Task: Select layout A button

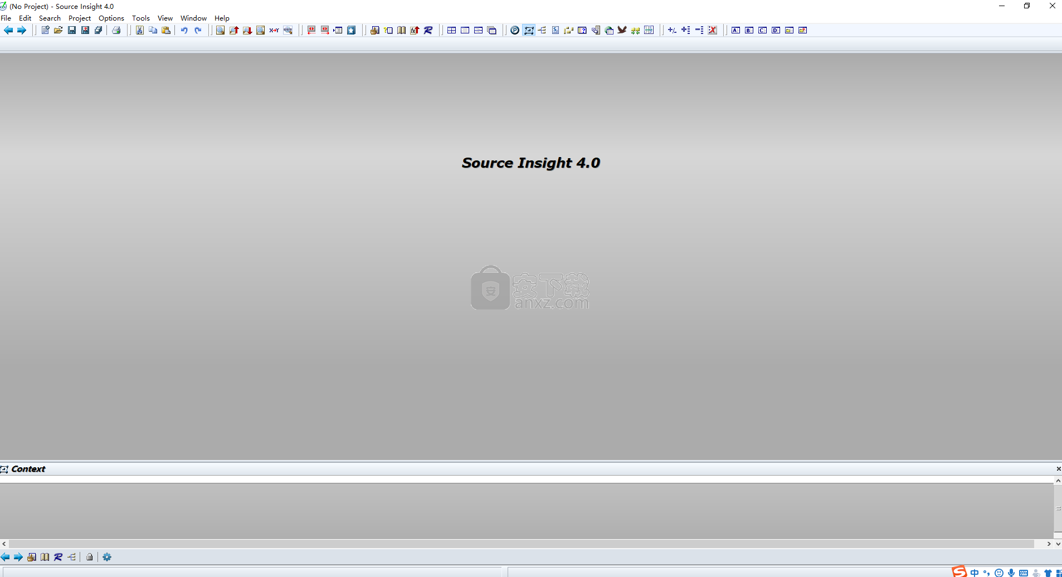Action: point(736,30)
